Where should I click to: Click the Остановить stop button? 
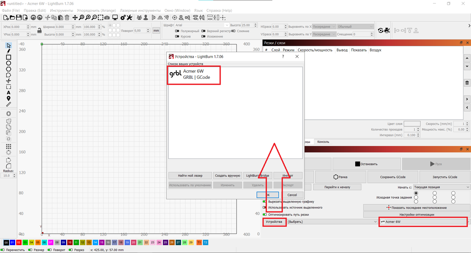pos(367,164)
